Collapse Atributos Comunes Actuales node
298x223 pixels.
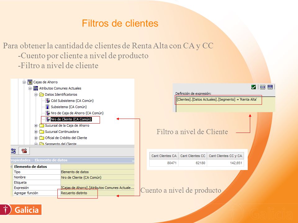[x=30, y=89]
